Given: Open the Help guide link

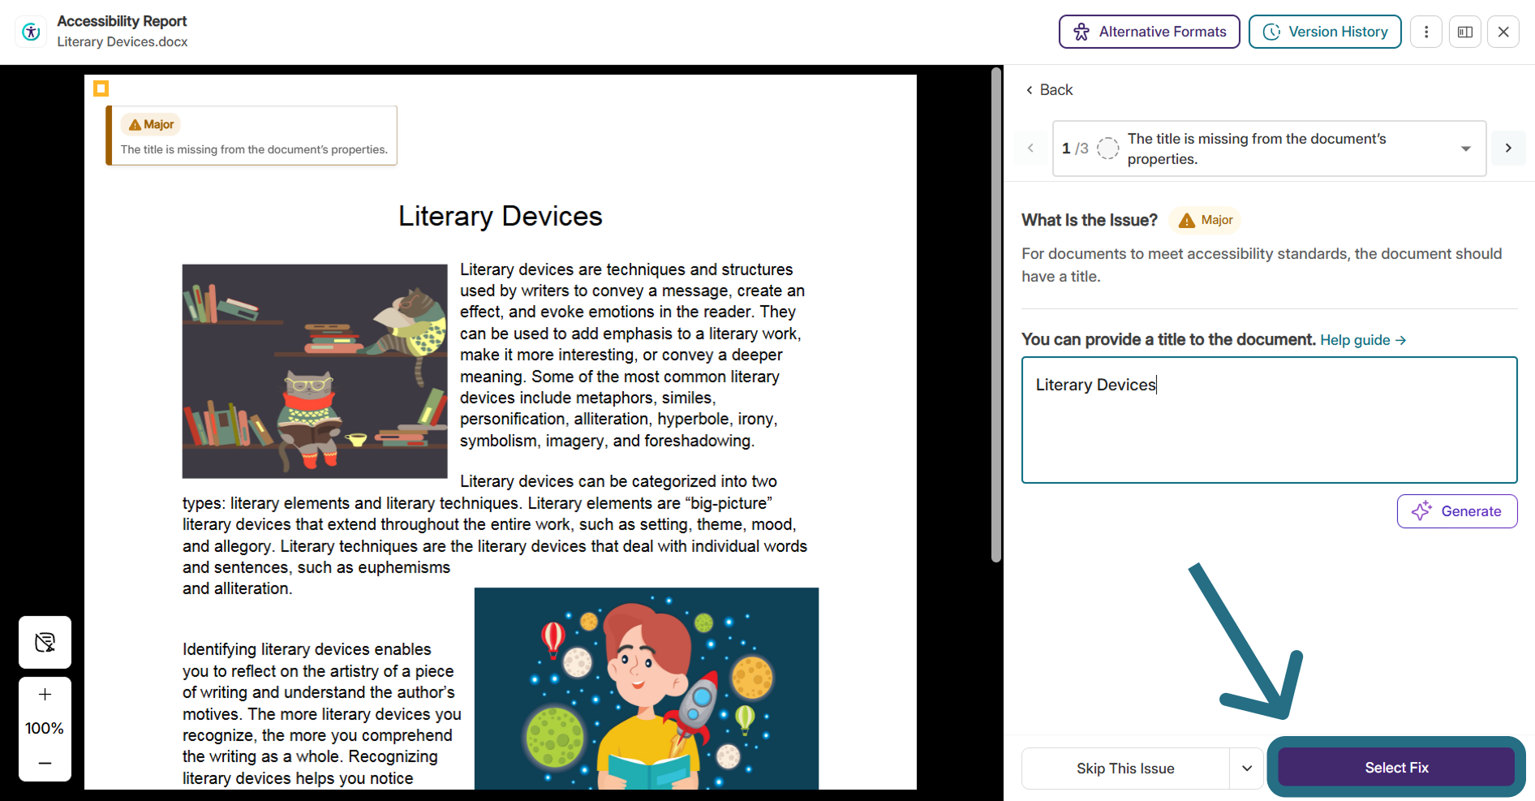Looking at the screenshot, I should (x=1363, y=340).
